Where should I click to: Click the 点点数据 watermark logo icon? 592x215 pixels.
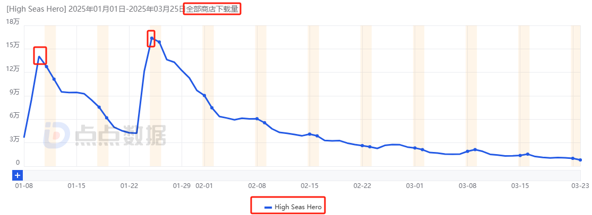click(x=56, y=135)
